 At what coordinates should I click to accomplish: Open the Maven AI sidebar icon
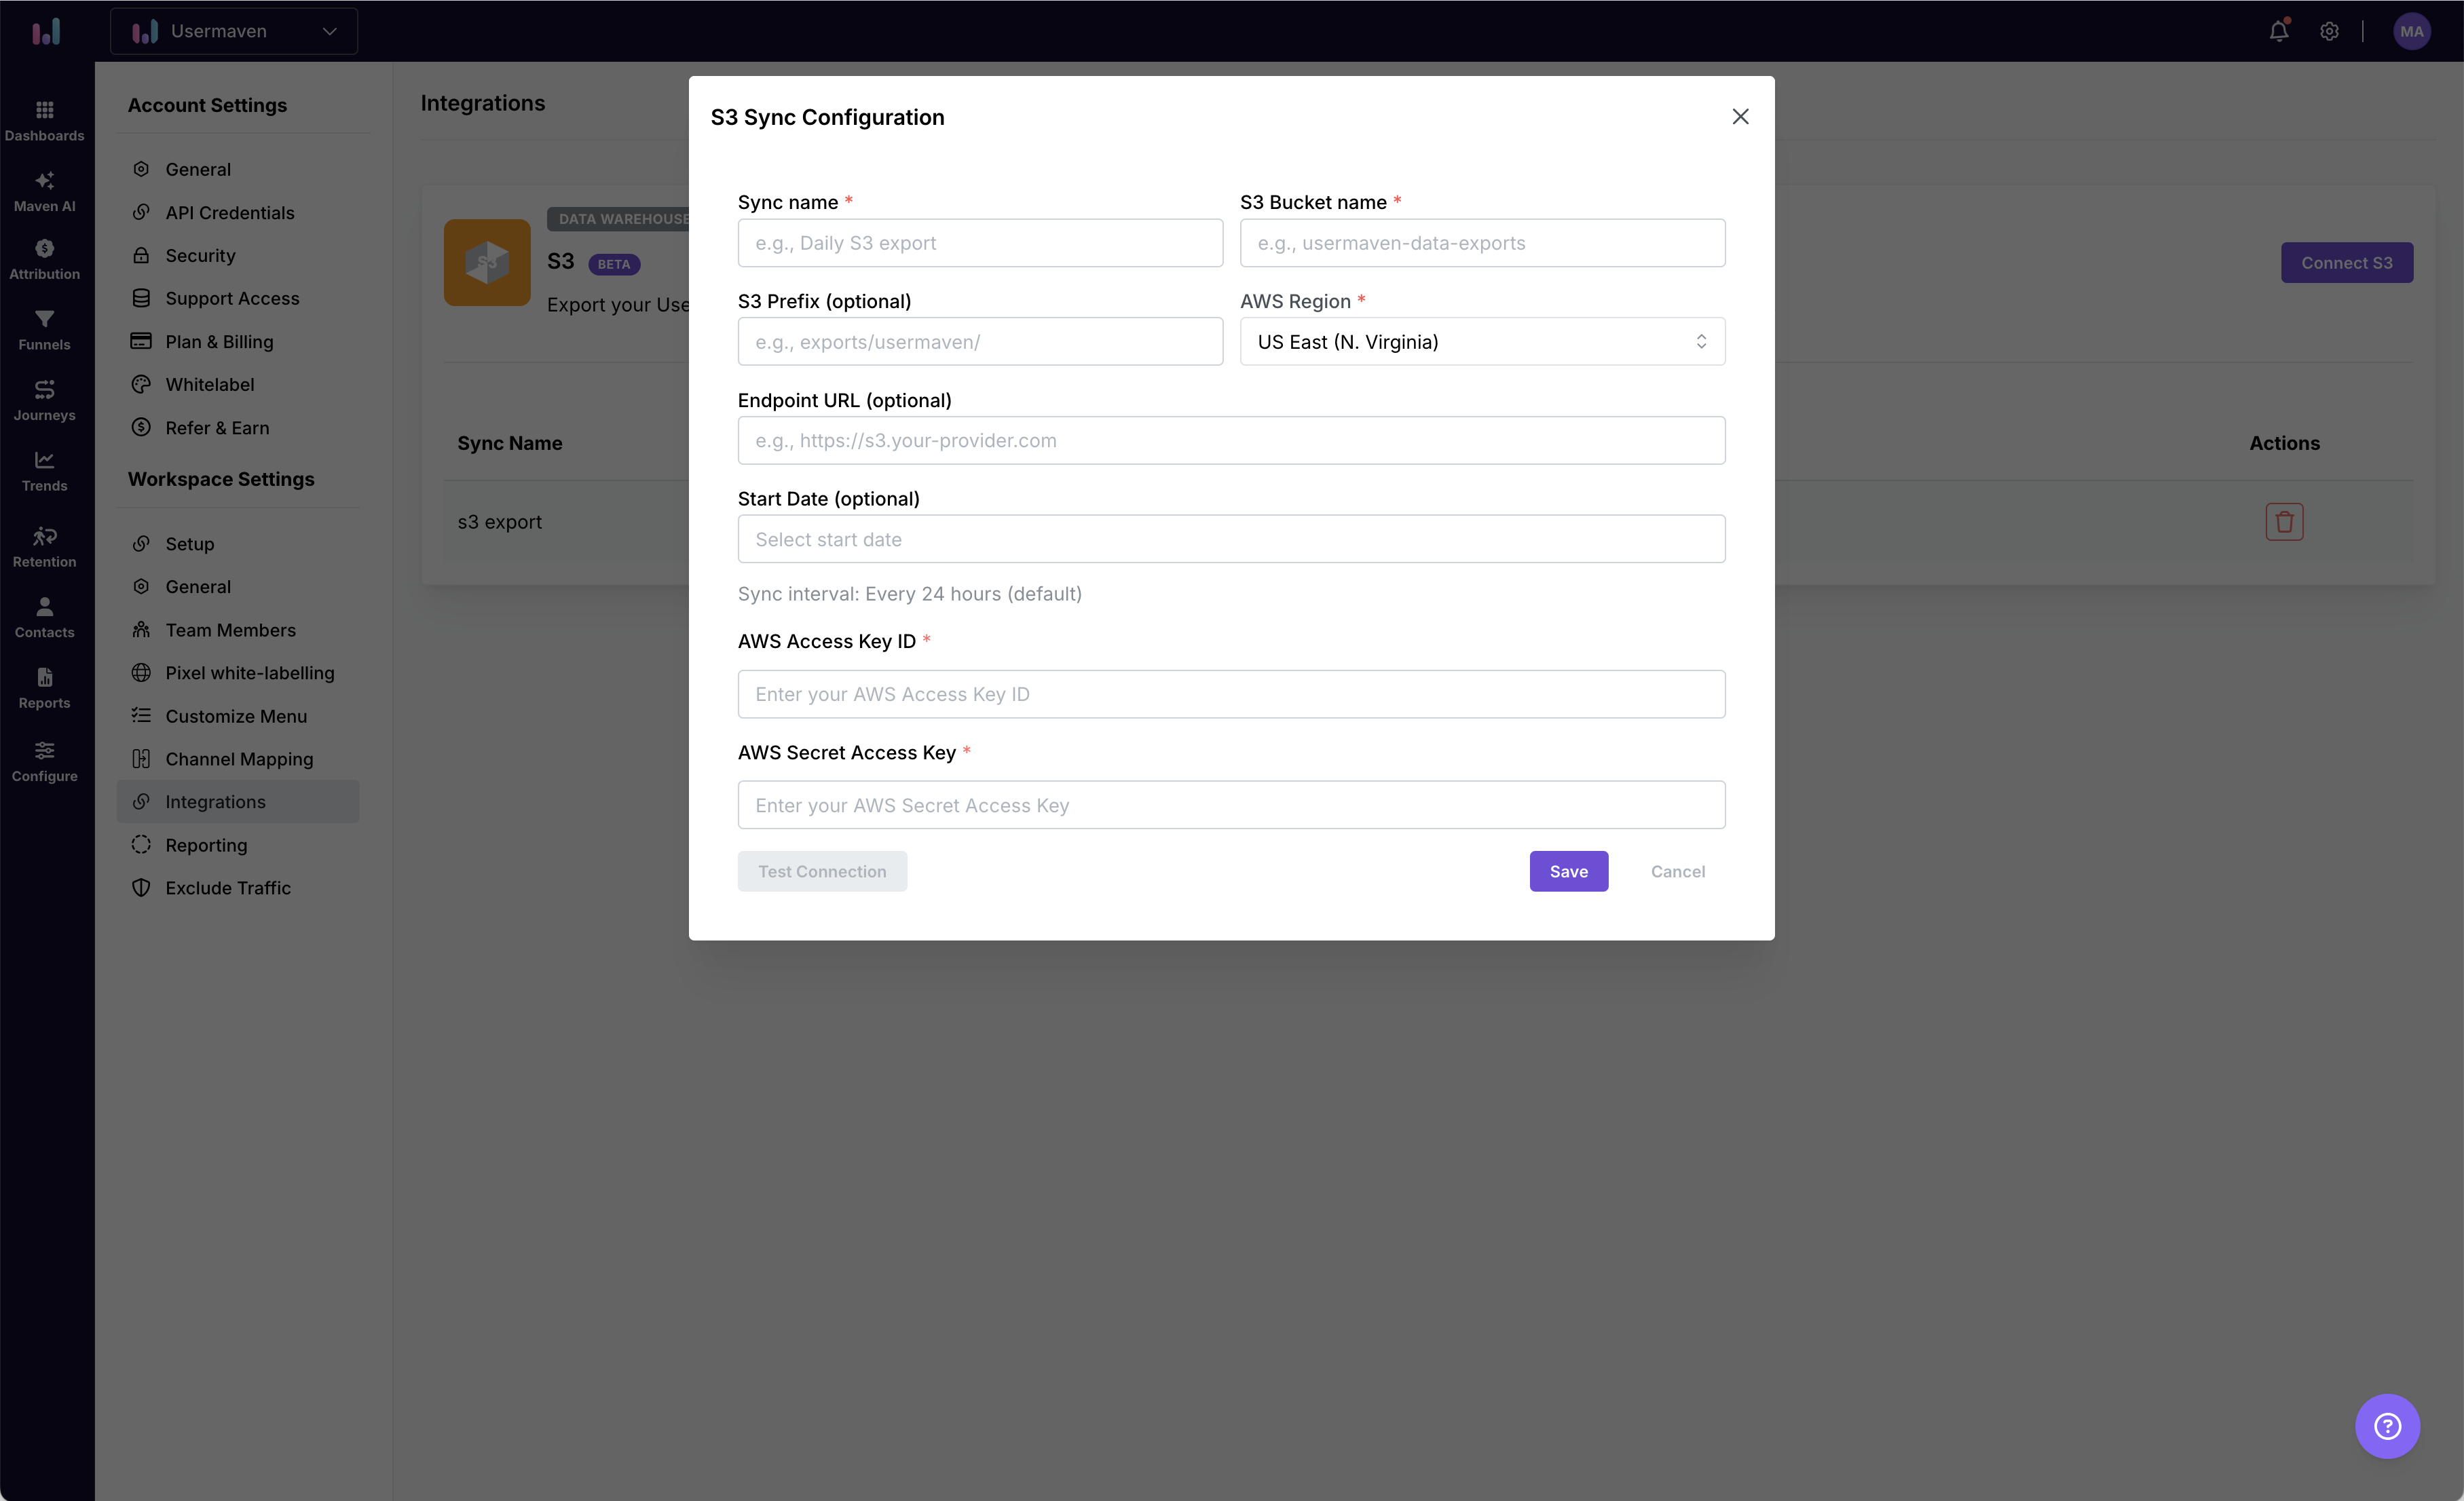(x=44, y=190)
